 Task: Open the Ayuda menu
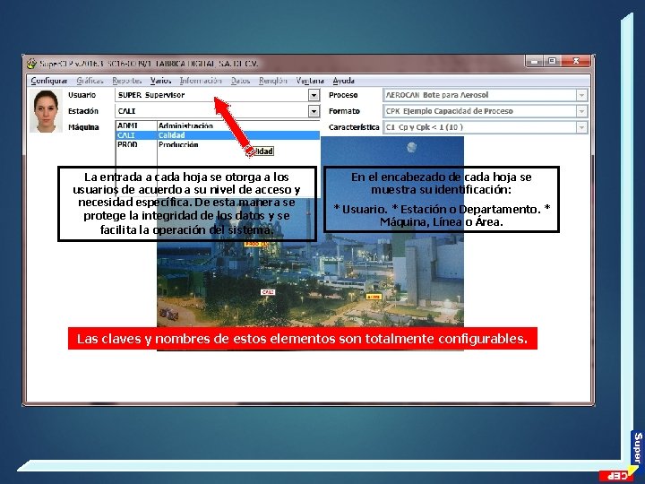pyautogui.click(x=343, y=81)
